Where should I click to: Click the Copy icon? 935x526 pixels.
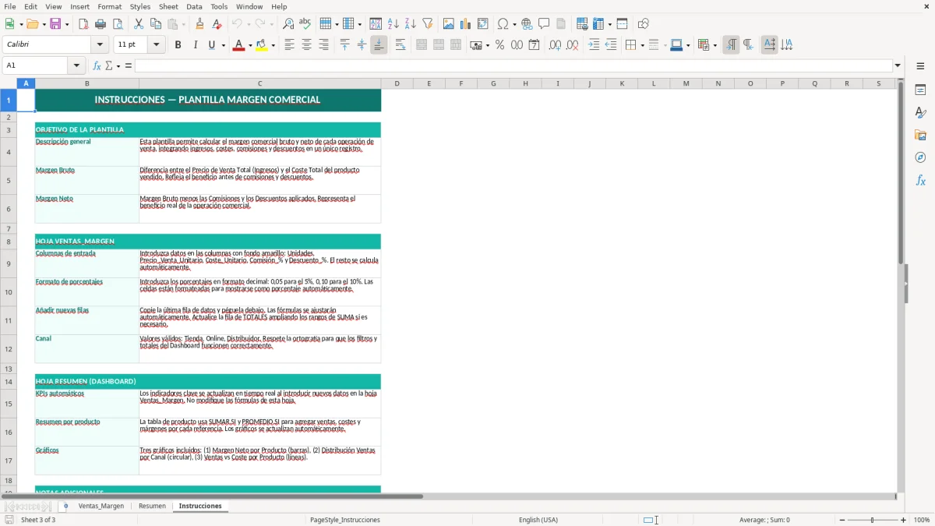point(156,24)
